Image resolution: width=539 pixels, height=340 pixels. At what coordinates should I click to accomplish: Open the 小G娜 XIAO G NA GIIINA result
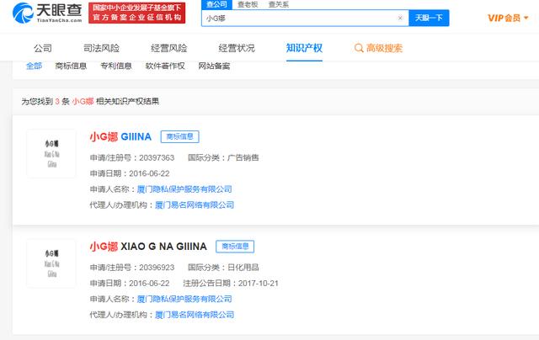[x=148, y=247]
